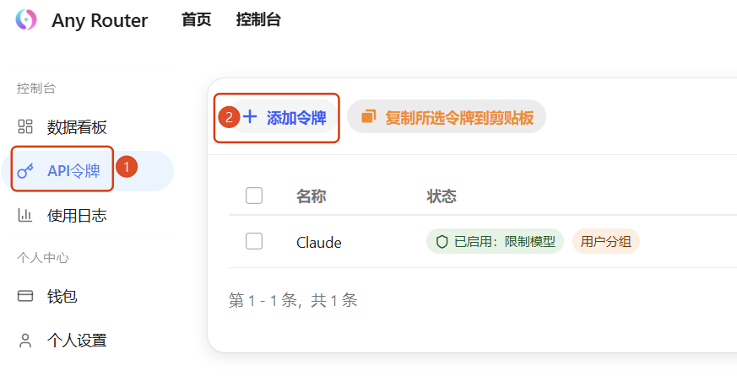The height and width of the screenshot is (381, 737).
Task: Click the Claude token name
Action: [318, 243]
